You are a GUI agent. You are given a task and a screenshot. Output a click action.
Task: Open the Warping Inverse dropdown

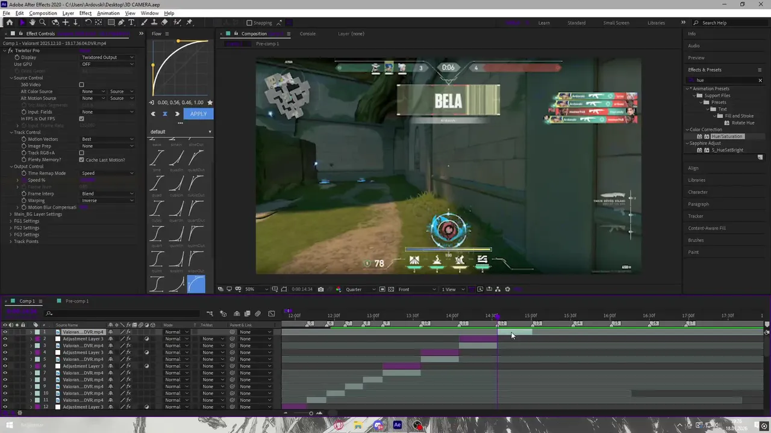pos(107,200)
